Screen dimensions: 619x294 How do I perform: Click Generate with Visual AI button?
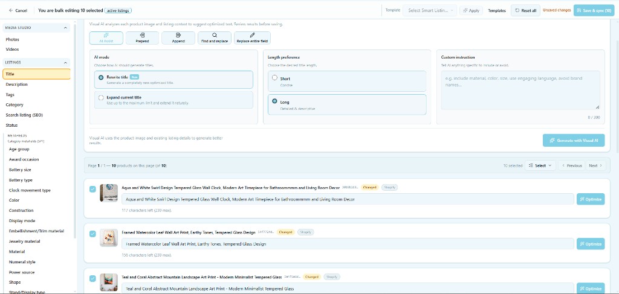point(574,140)
